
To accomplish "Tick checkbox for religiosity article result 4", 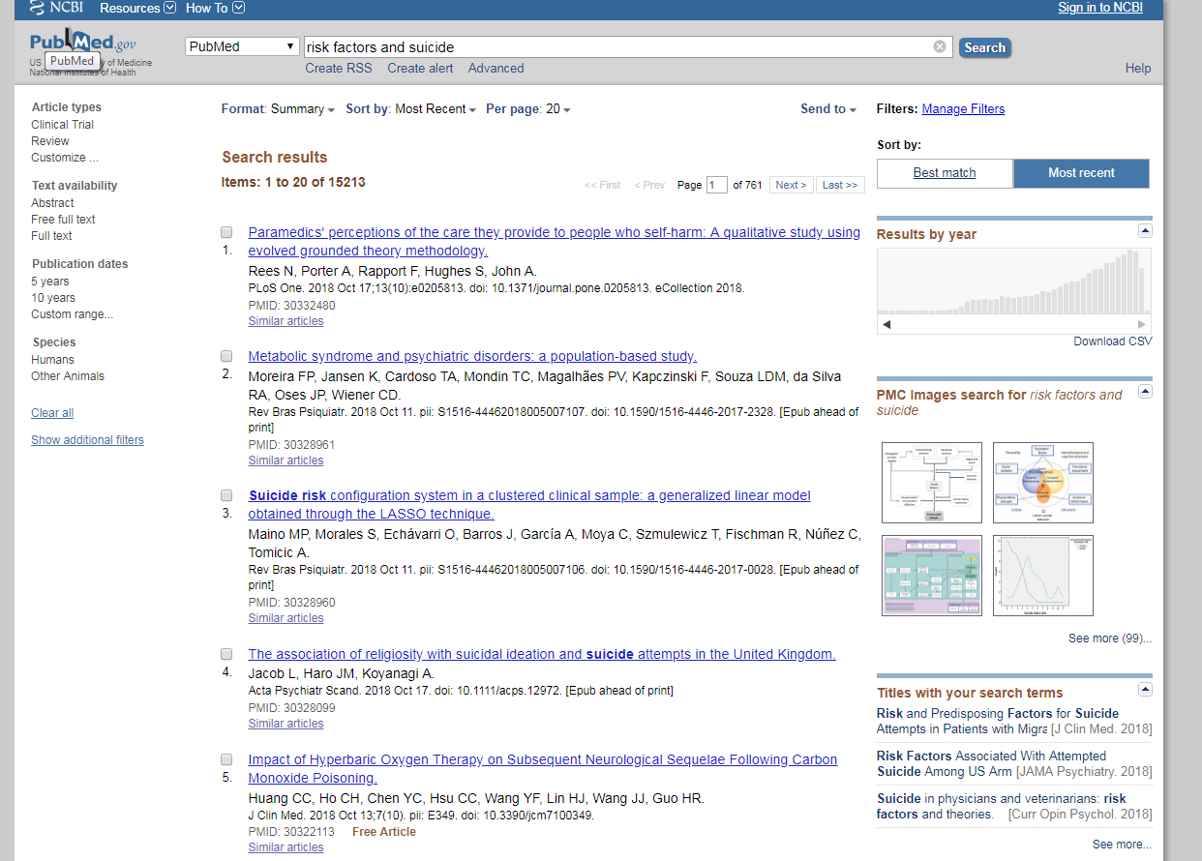I will (226, 654).
